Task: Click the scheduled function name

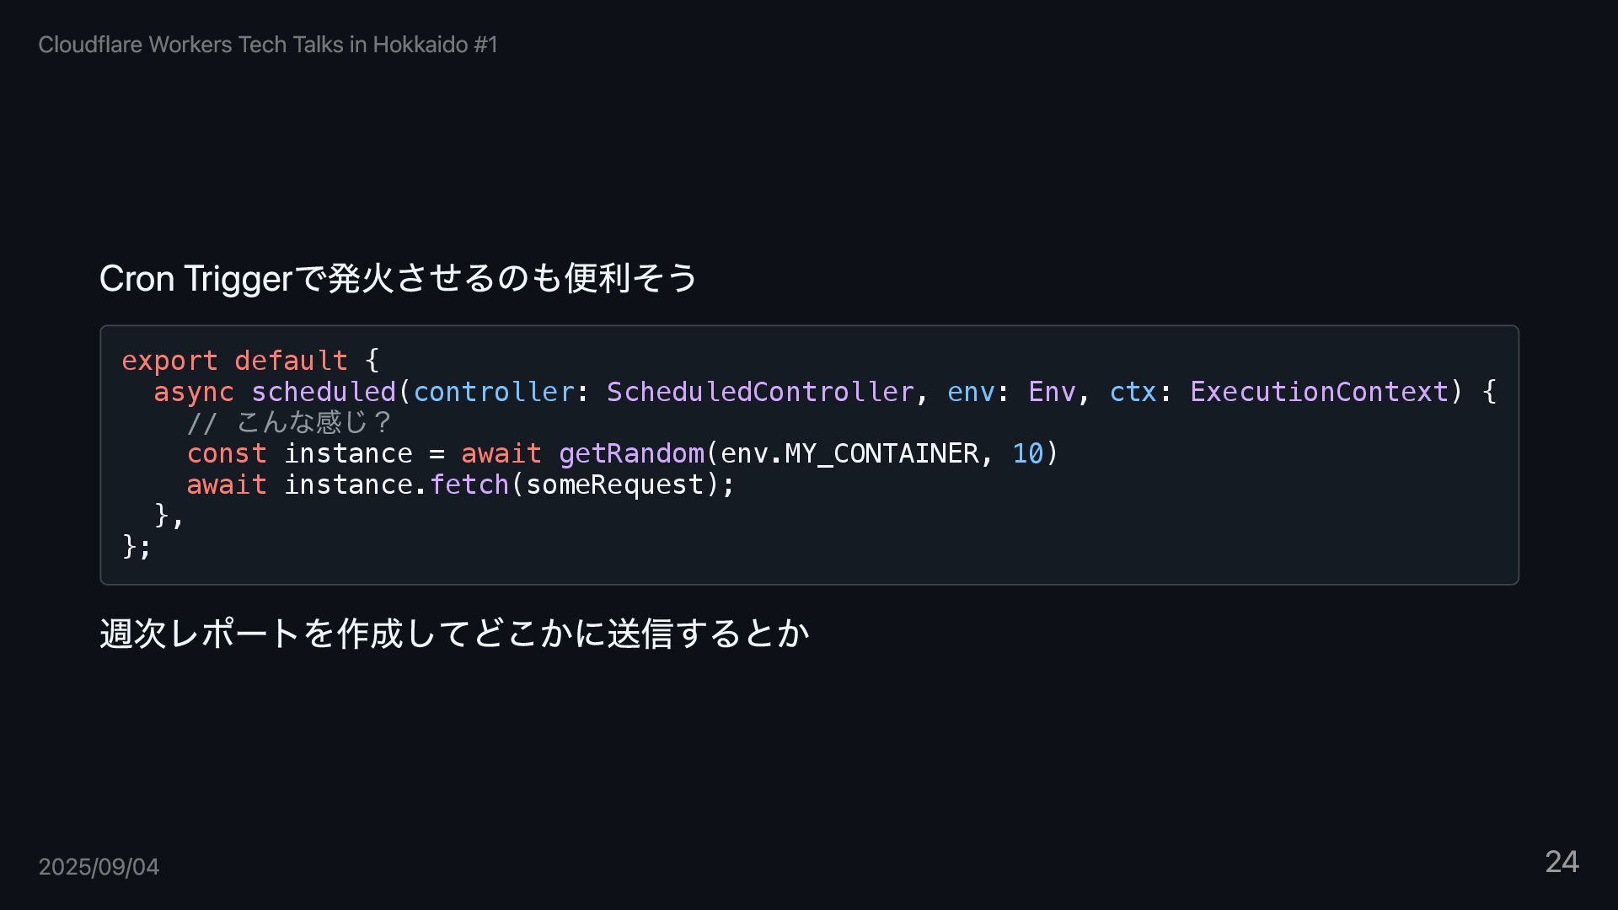Action: (x=324, y=392)
